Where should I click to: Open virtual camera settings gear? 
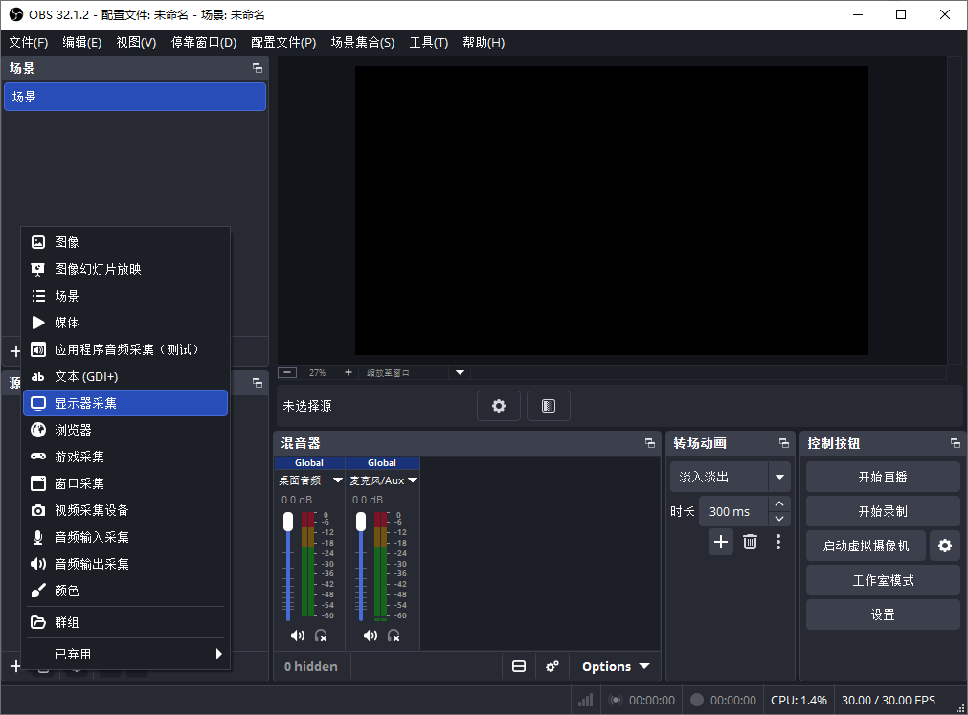(944, 546)
